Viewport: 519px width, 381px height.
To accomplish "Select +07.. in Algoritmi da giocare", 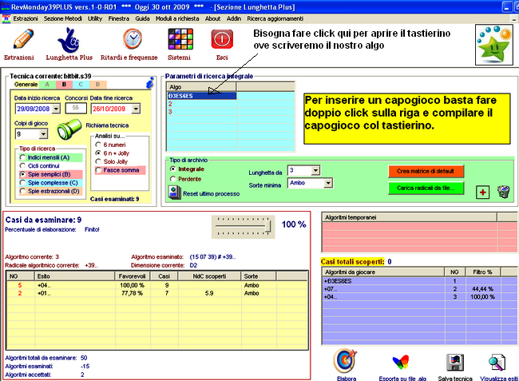I will click(420, 289).
